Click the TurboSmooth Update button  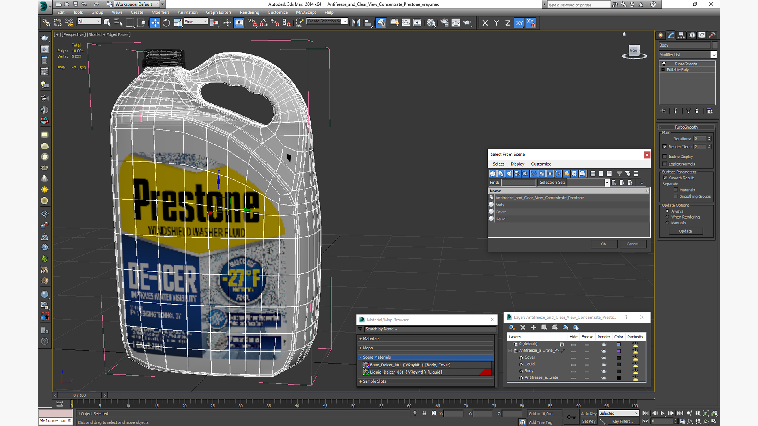[x=685, y=231]
